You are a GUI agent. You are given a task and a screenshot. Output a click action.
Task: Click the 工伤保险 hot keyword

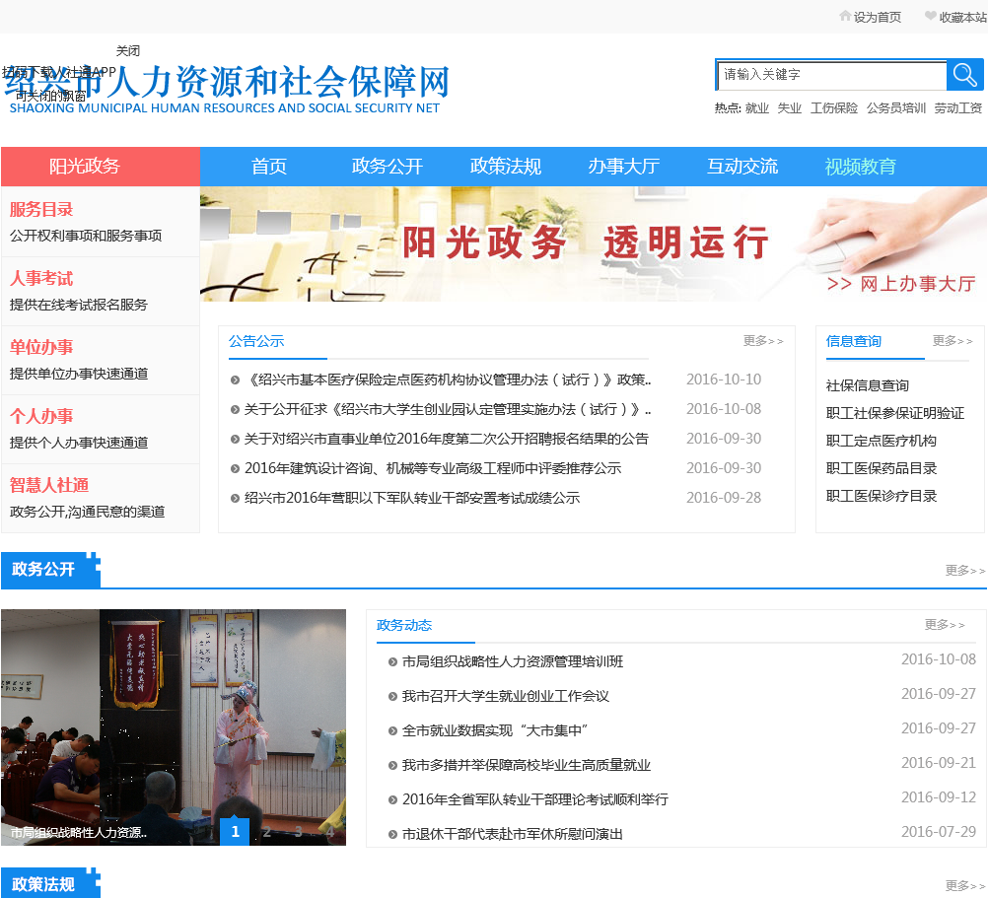click(834, 108)
